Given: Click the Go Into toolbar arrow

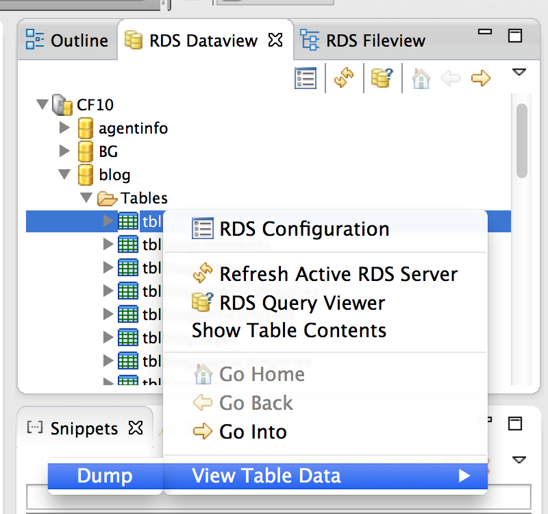Looking at the screenshot, I should click(x=481, y=77).
